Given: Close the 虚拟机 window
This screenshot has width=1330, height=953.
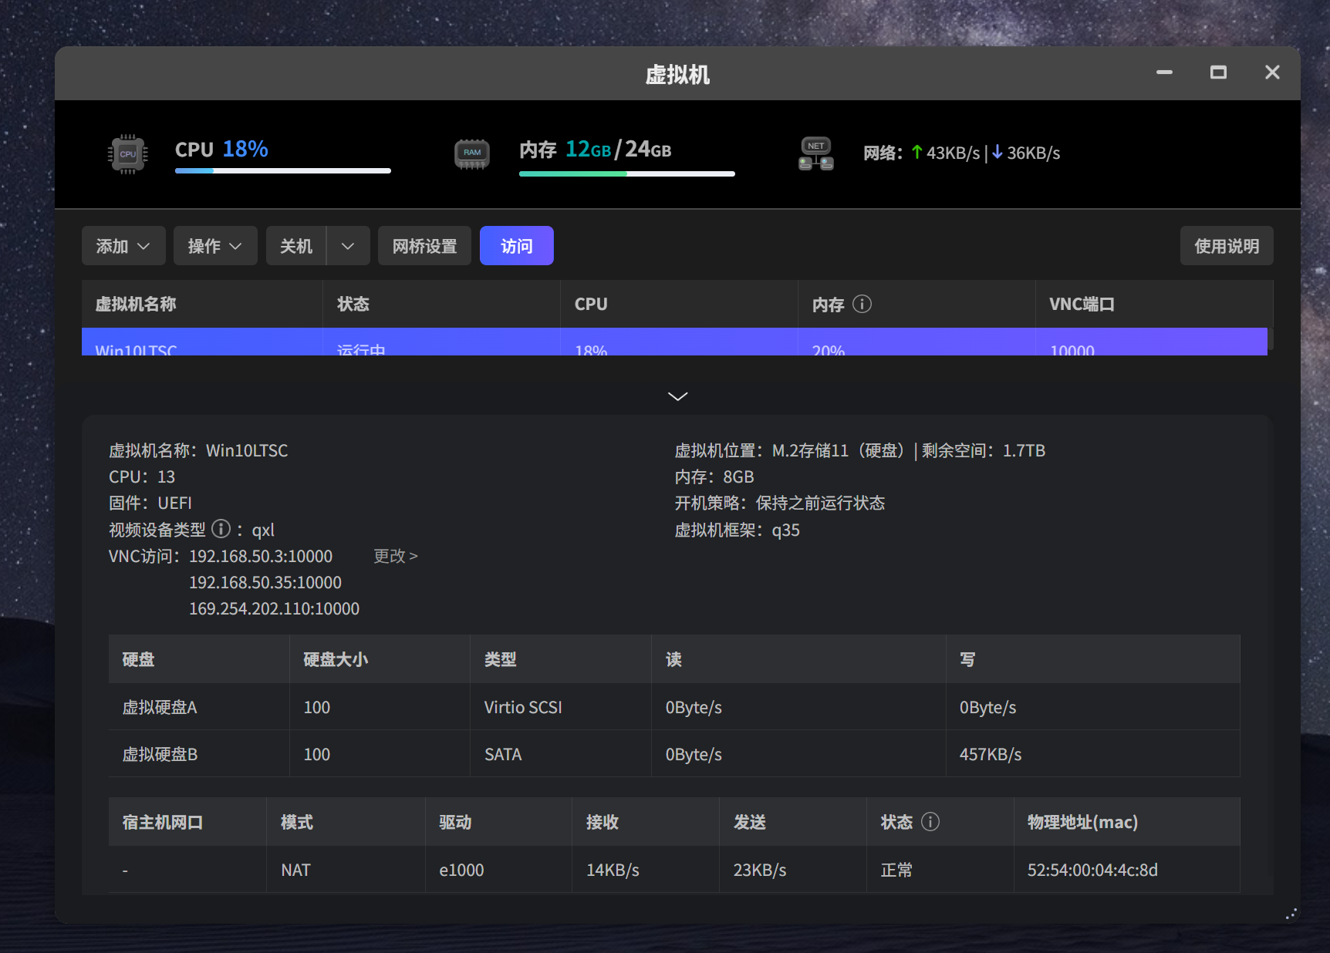Looking at the screenshot, I should tap(1272, 72).
